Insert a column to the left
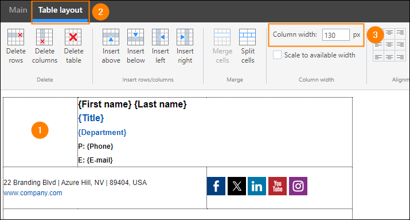Screen dimensions: 410x220 161,37
